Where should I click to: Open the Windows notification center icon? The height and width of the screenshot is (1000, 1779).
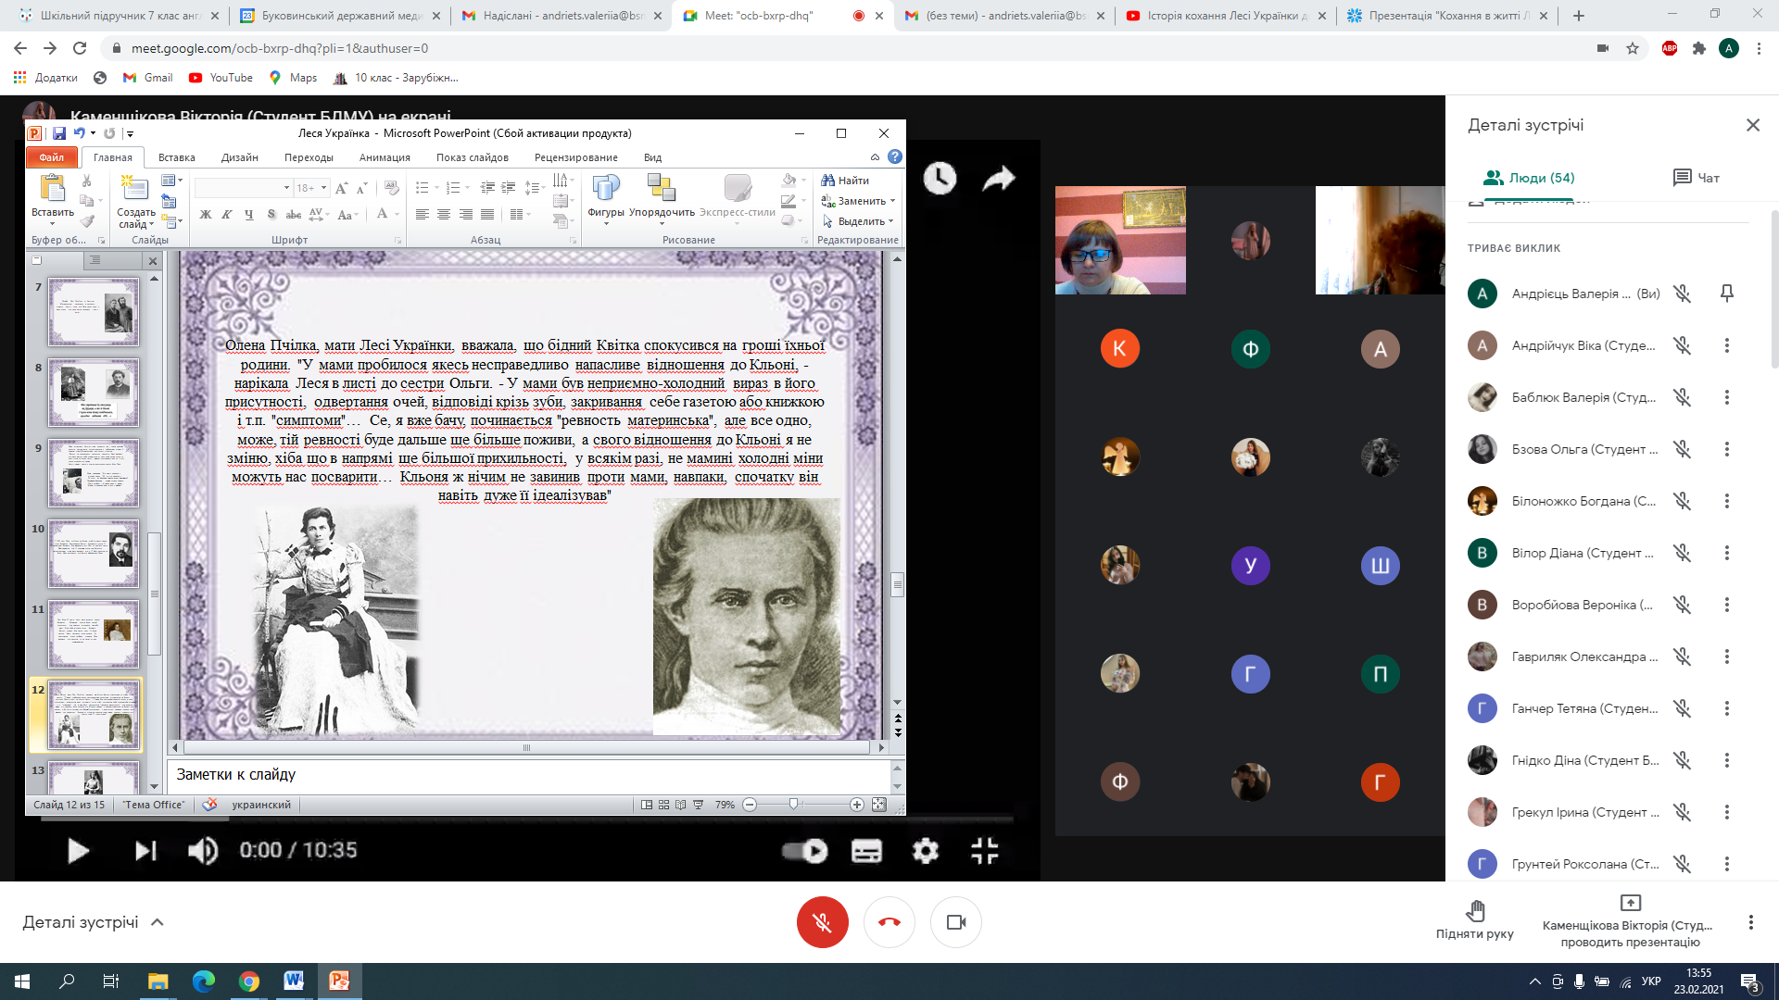1749,981
